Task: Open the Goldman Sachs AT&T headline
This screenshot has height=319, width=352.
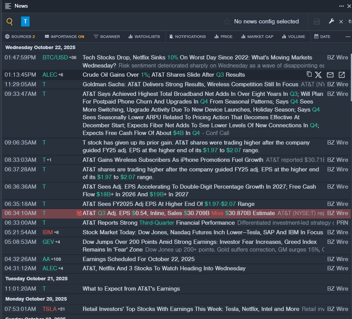Action: (190, 84)
